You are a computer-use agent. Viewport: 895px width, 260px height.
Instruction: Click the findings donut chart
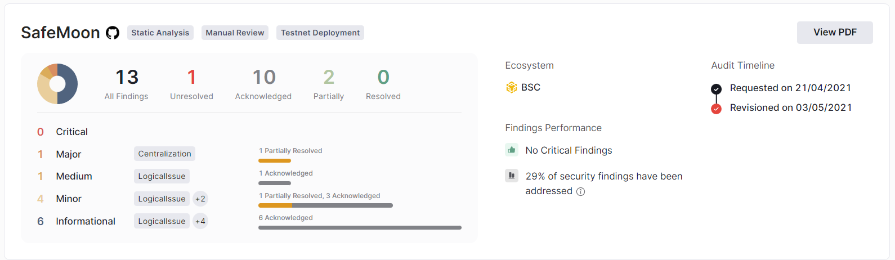pyautogui.click(x=57, y=84)
